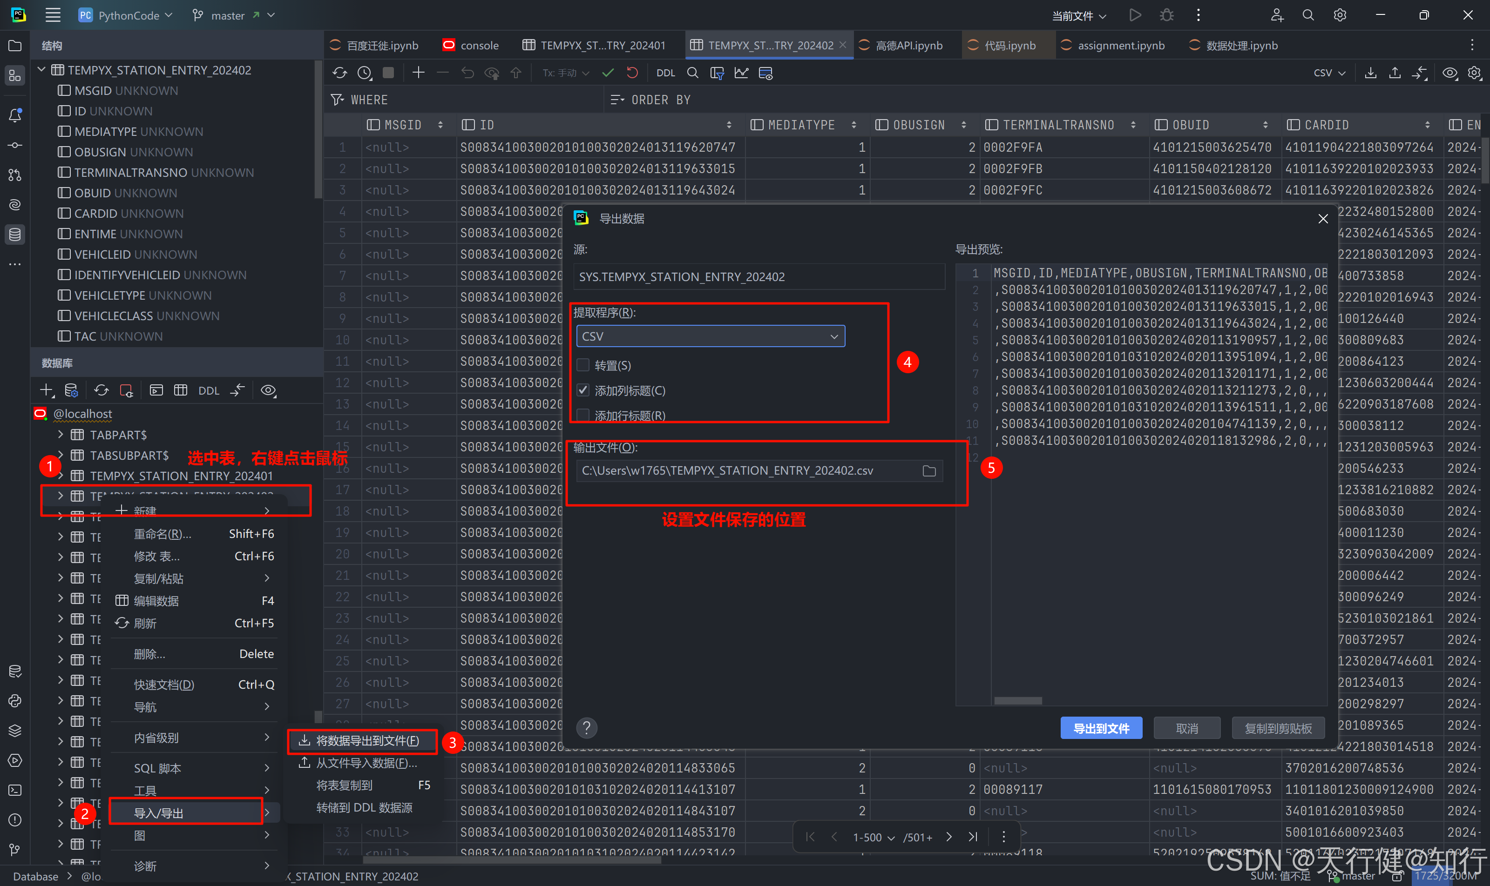Click the export data download icon

click(1370, 73)
